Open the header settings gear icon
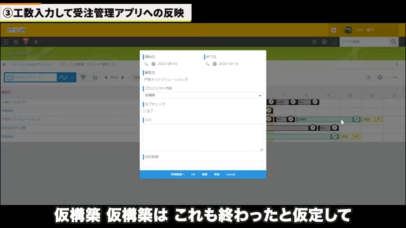The width and height of the screenshot is (406, 228). tap(314, 42)
